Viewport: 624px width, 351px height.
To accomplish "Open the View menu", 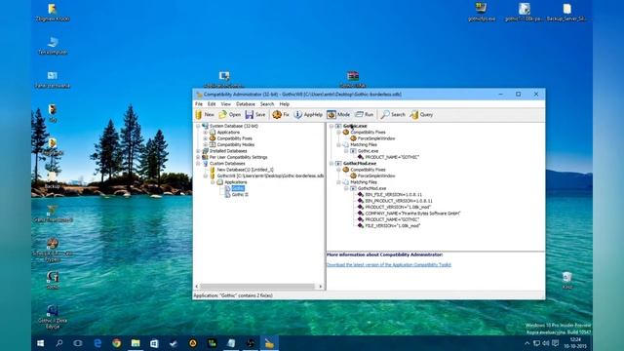I will pos(225,104).
